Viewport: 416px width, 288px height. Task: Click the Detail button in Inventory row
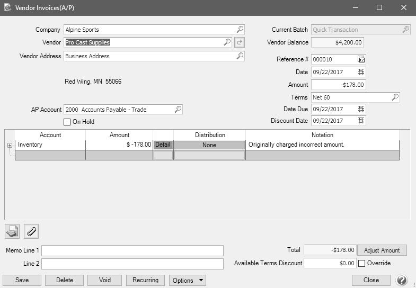pos(163,145)
